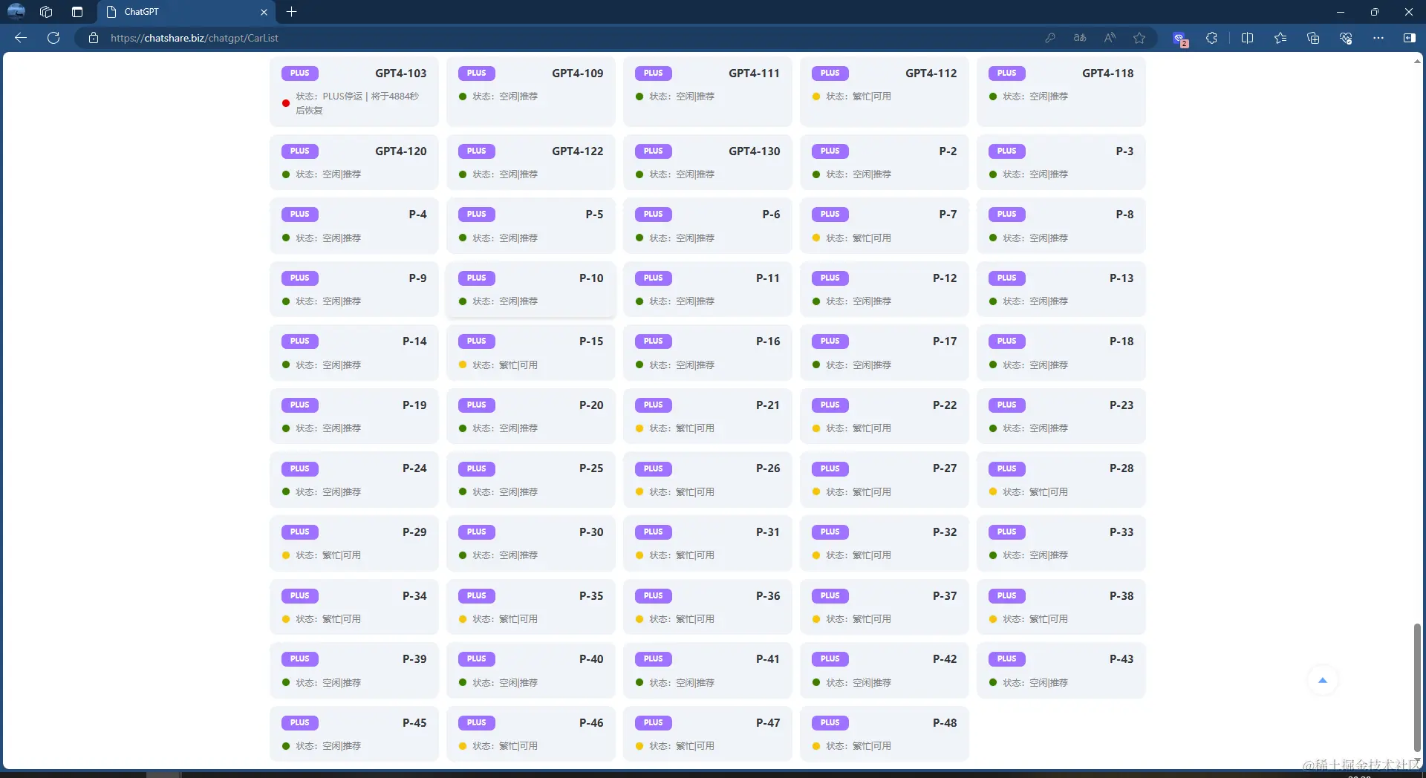The height and width of the screenshot is (778, 1426).
Task: Open the saved passwords key icon
Action: (x=1050, y=38)
